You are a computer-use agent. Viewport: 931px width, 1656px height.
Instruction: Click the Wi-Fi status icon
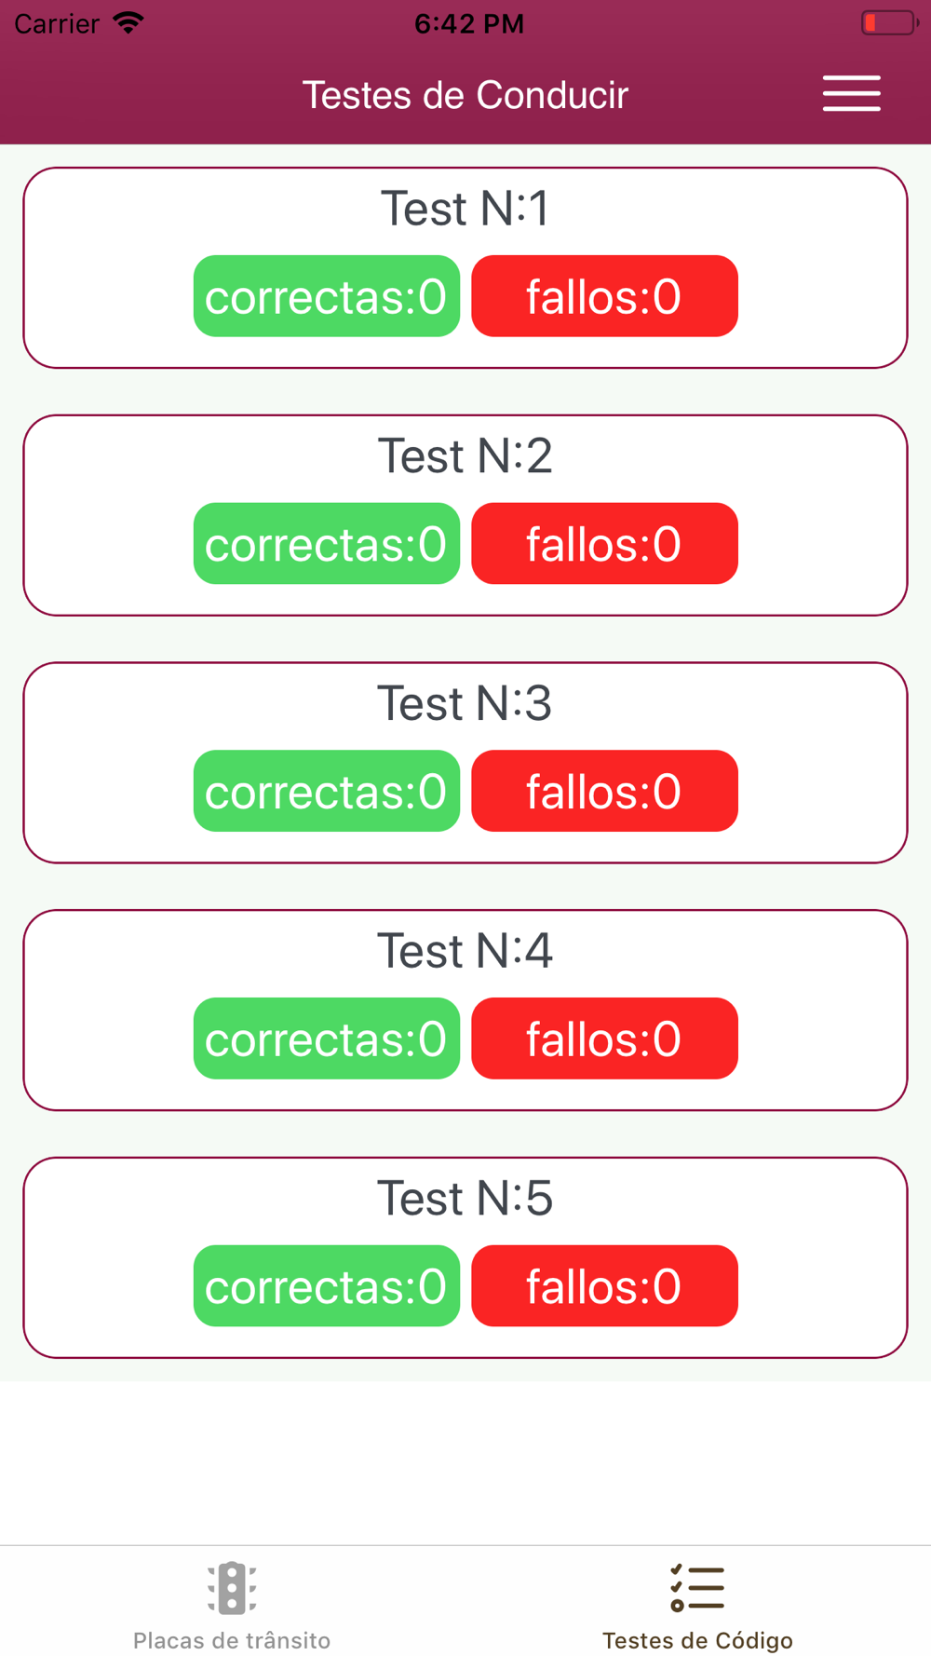click(128, 23)
